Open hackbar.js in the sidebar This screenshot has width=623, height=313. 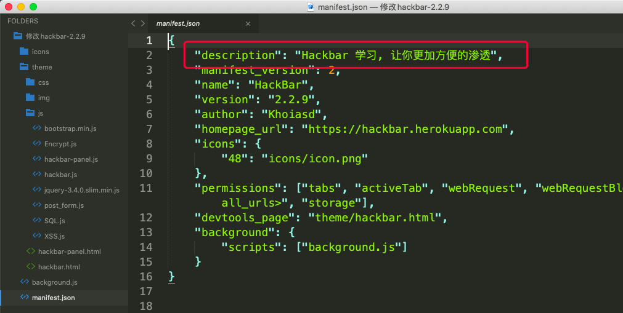pyautogui.click(x=61, y=175)
